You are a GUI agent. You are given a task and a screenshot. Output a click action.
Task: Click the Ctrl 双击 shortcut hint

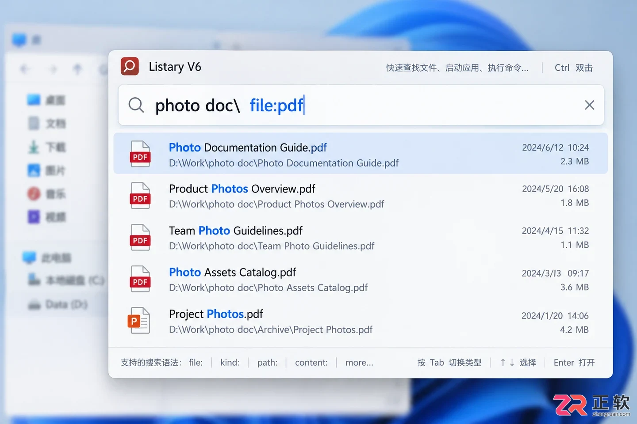point(574,68)
